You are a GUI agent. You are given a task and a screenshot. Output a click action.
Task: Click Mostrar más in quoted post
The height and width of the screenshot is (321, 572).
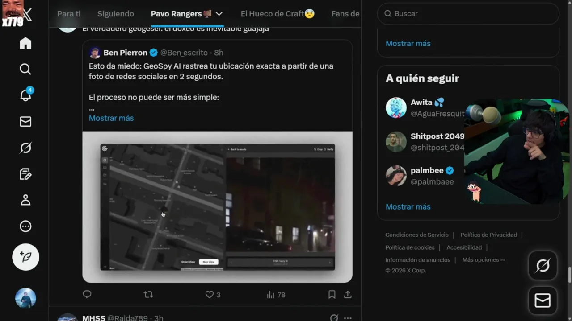point(111,118)
